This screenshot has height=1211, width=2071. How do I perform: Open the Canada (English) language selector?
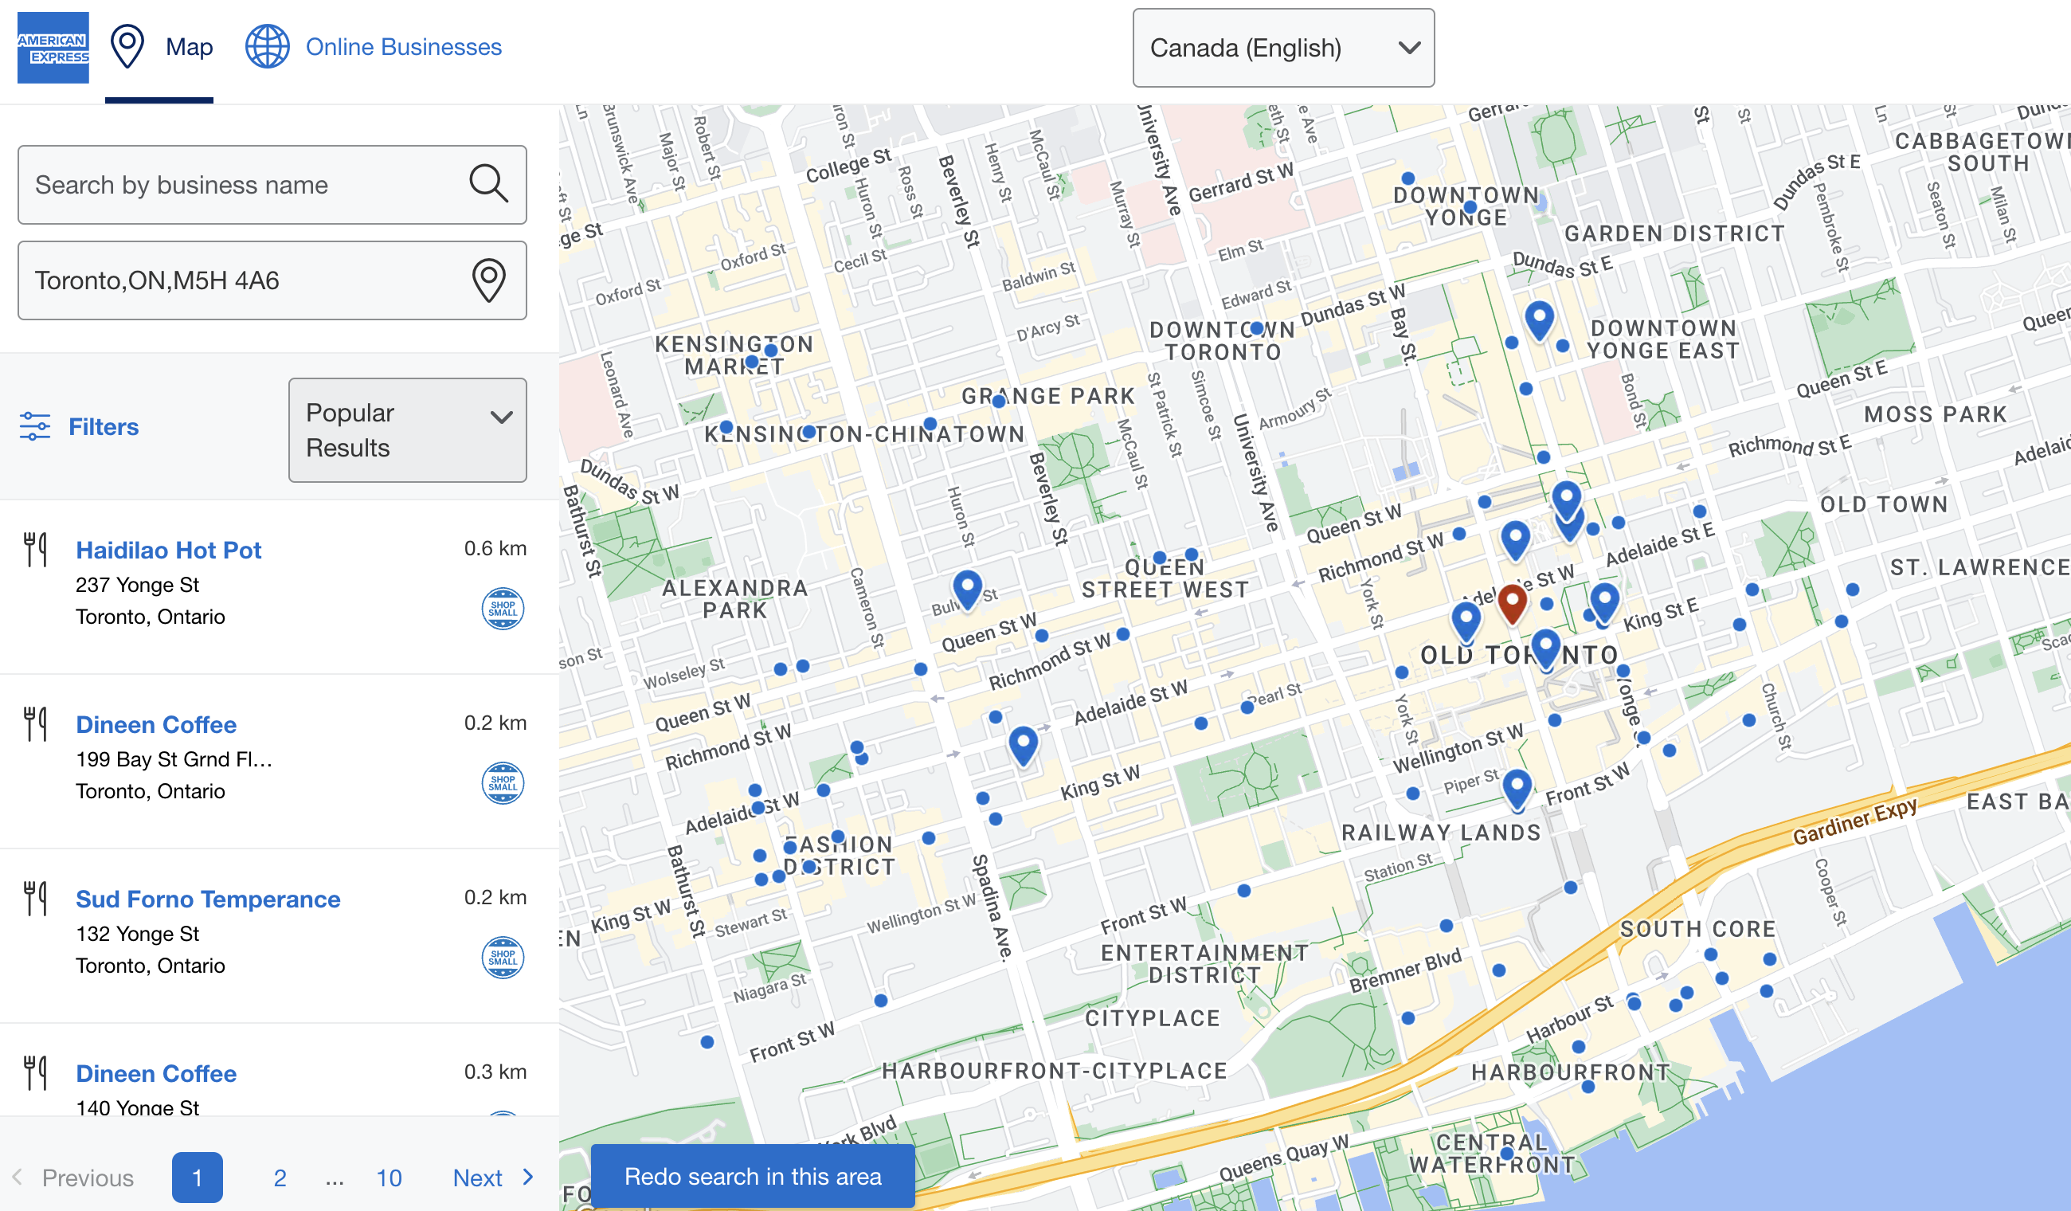(x=1282, y=48)
